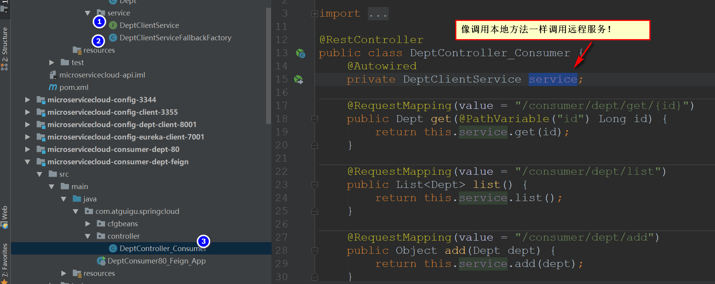Collapse the list method fold marker
715x284 pixels.
tap(315, 185)
